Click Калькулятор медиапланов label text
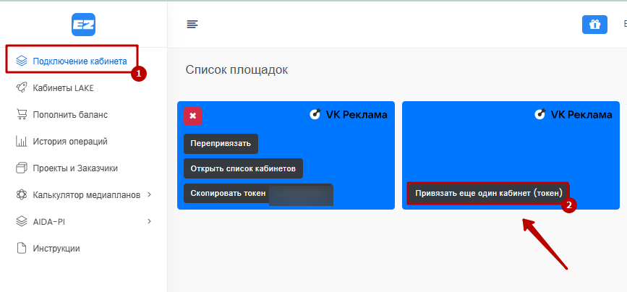The width and height of the screenshot is (627, 292). pos(86,195)
